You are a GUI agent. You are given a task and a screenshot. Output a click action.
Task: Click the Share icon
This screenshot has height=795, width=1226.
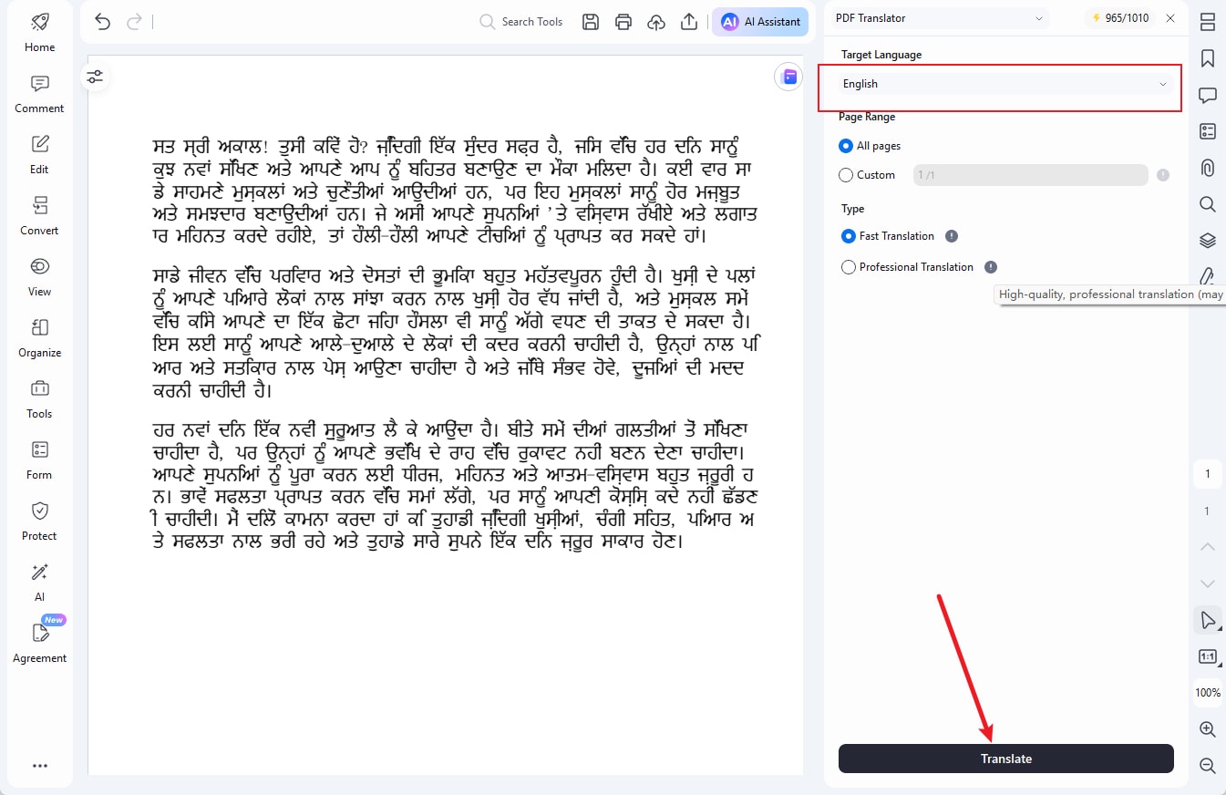(689, 22)
